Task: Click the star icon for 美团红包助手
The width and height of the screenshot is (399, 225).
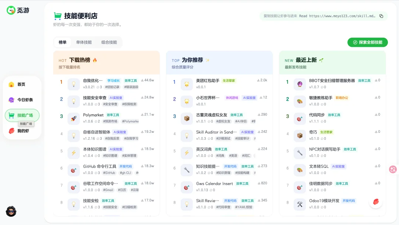Action: tap(187, 84)
